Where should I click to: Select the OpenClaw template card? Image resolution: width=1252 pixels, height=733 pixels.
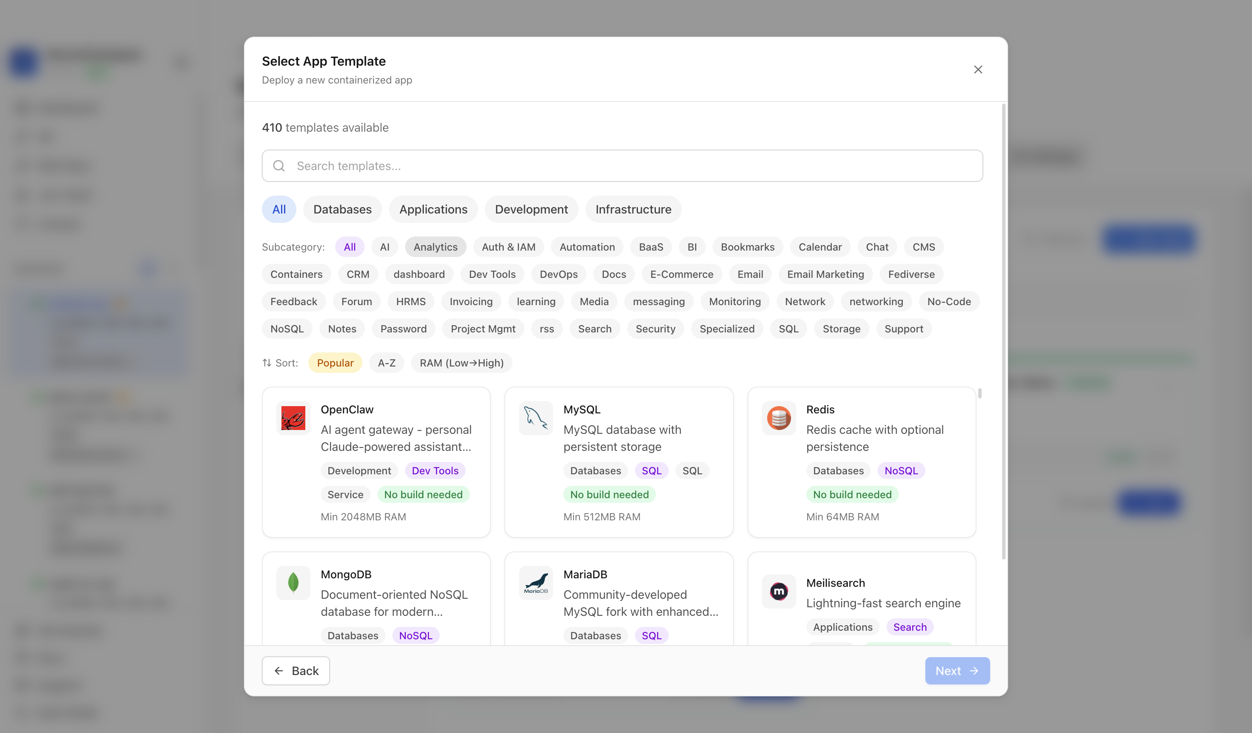(x=376, y=462)
